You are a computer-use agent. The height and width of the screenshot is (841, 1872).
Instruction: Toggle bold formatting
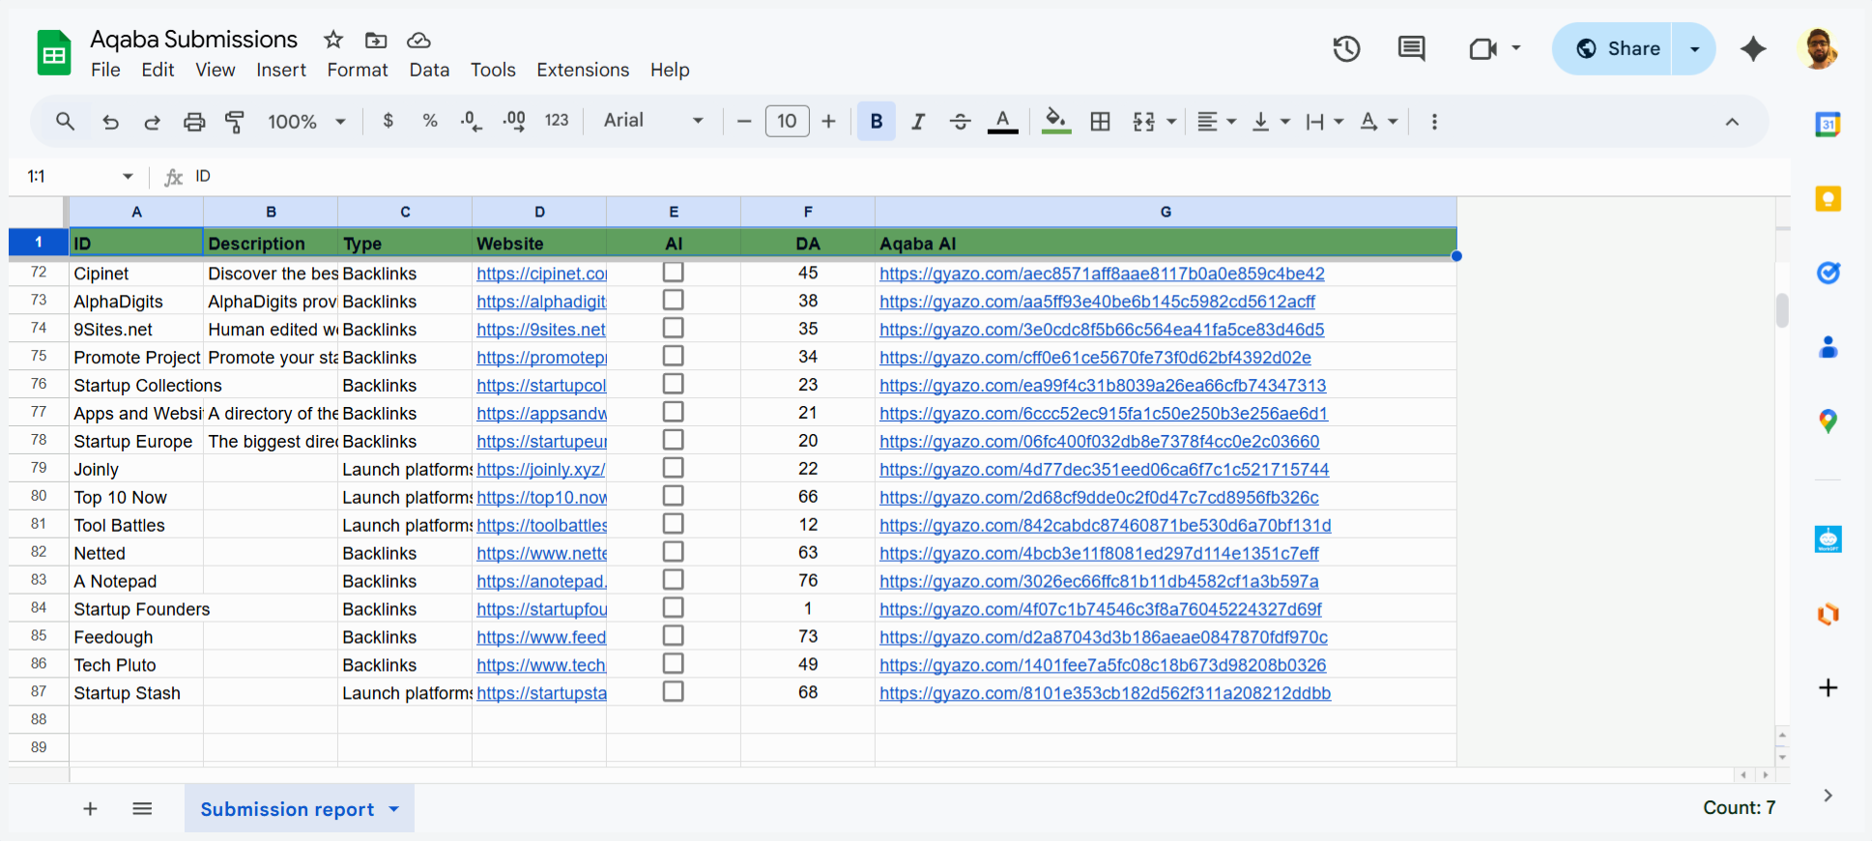877,122
